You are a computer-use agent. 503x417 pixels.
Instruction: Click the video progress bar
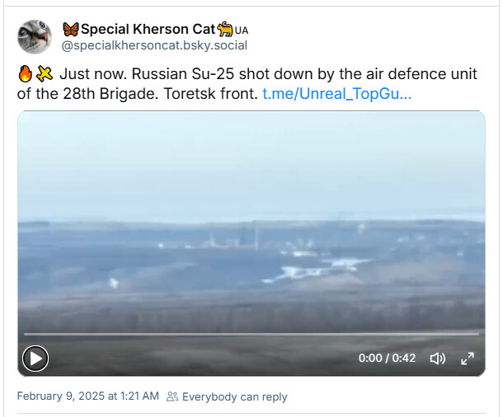click(251, 334)
